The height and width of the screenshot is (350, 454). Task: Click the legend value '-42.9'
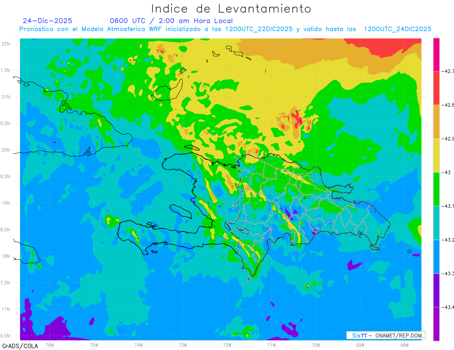point(448,139)
